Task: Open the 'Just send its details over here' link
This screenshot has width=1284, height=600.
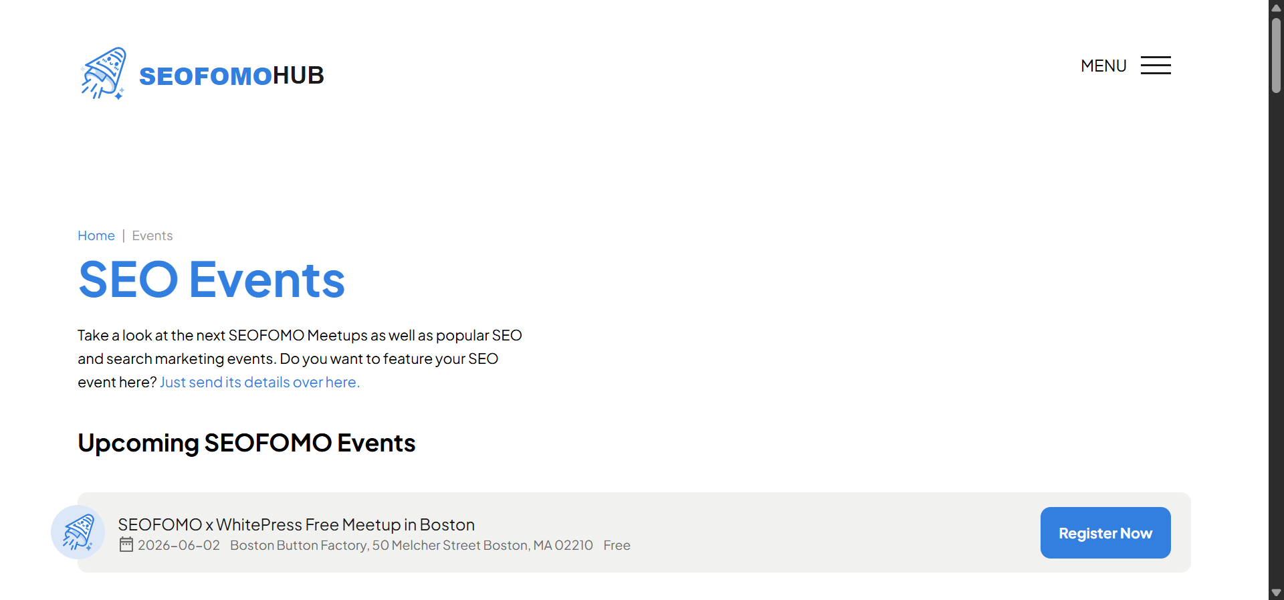Action: 259,382
